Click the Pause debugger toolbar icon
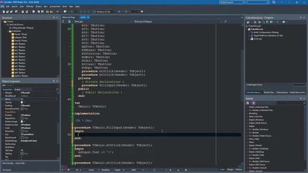Screen dimensions: 308x173 [x=72, y=12]
